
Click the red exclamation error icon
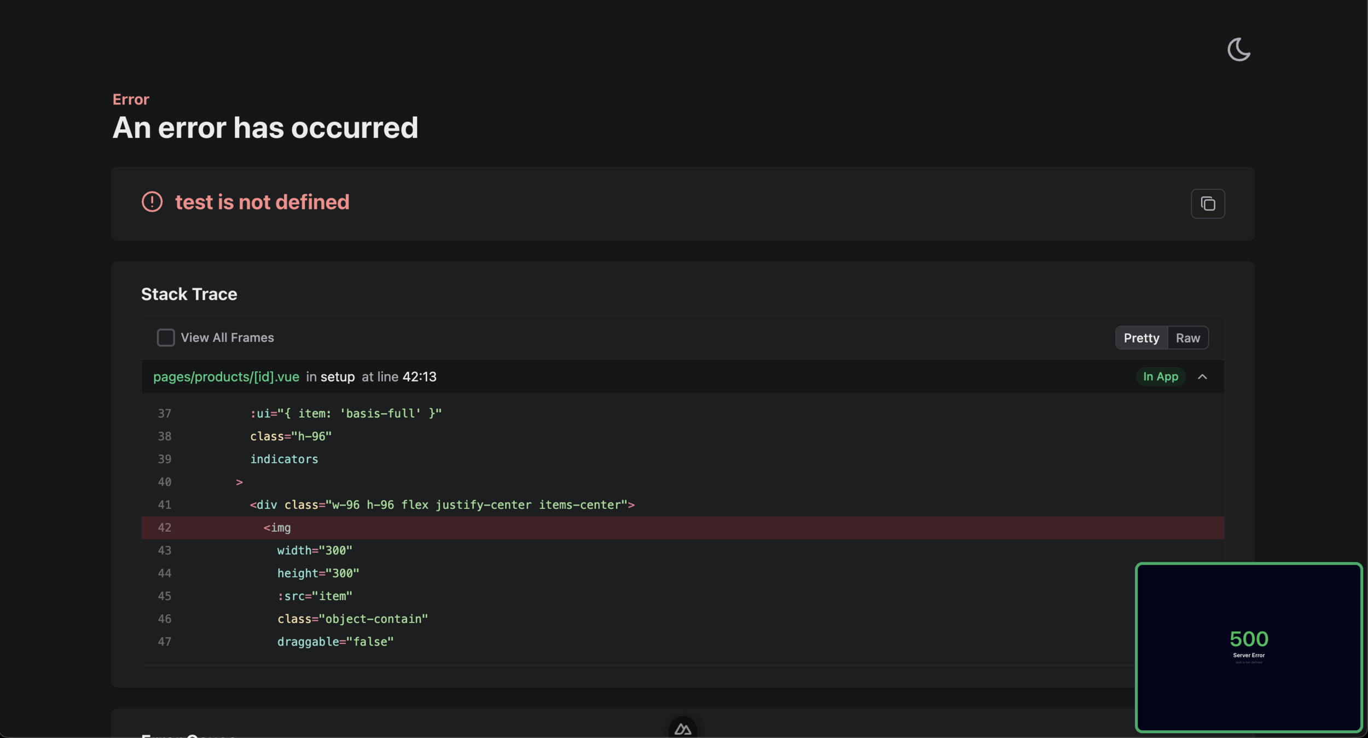[x=152, y=202]
